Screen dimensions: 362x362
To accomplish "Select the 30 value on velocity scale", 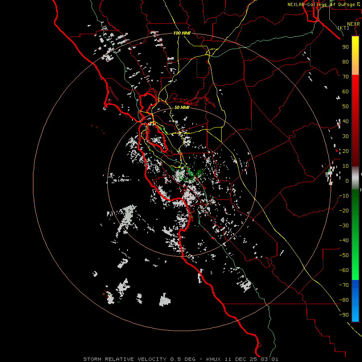I will coord(346,136).
